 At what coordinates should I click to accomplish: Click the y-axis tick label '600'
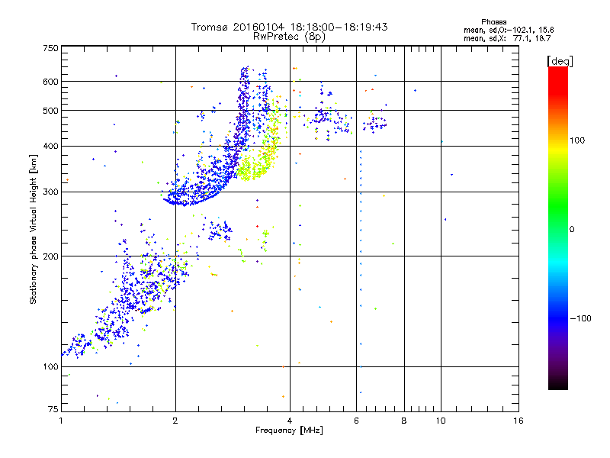[50, 82]
